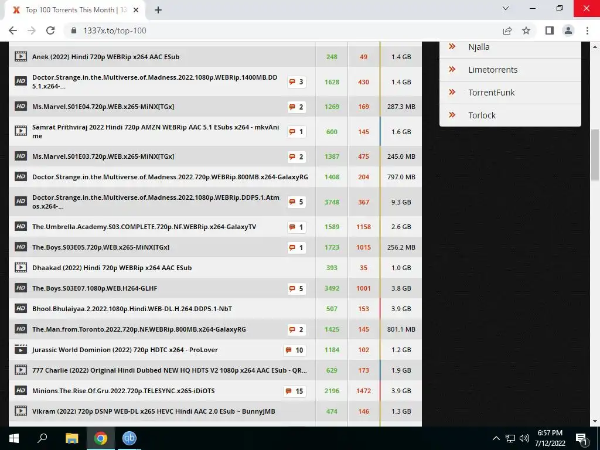
Task: Click the scrollbar up arrow
Action: 595,47
